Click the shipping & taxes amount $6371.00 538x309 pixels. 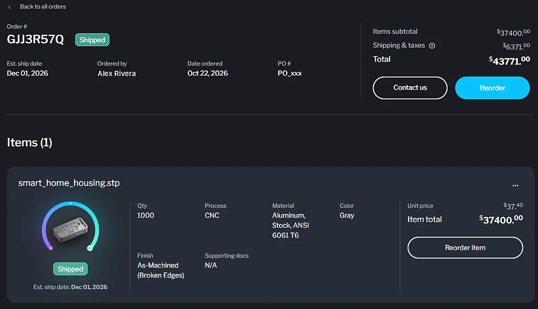point(517,46)
